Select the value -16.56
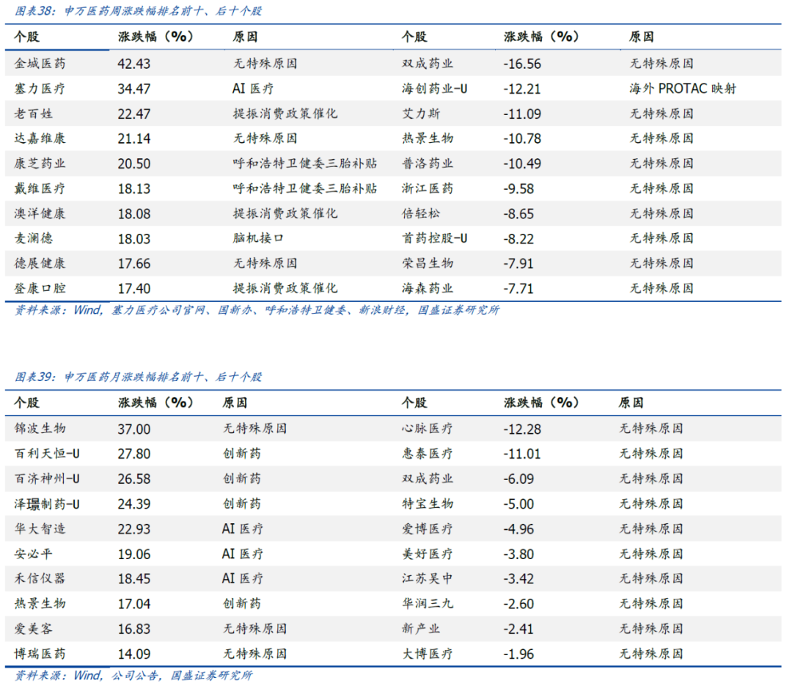Viewport: 792px width, 694px height. coord(522,64)
